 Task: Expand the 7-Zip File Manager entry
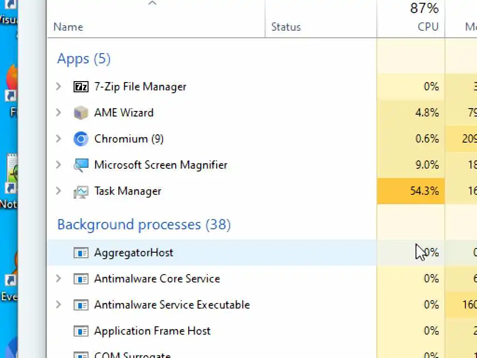pos(58,87)
